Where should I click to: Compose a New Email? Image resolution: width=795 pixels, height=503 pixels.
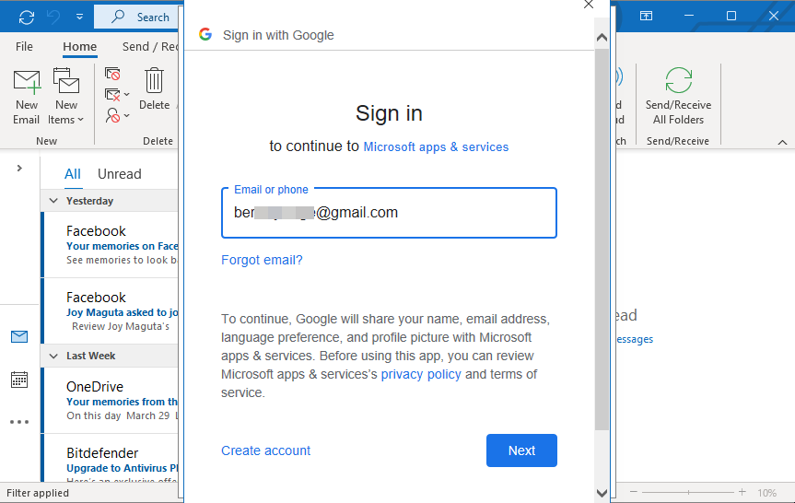pos(27,97)
